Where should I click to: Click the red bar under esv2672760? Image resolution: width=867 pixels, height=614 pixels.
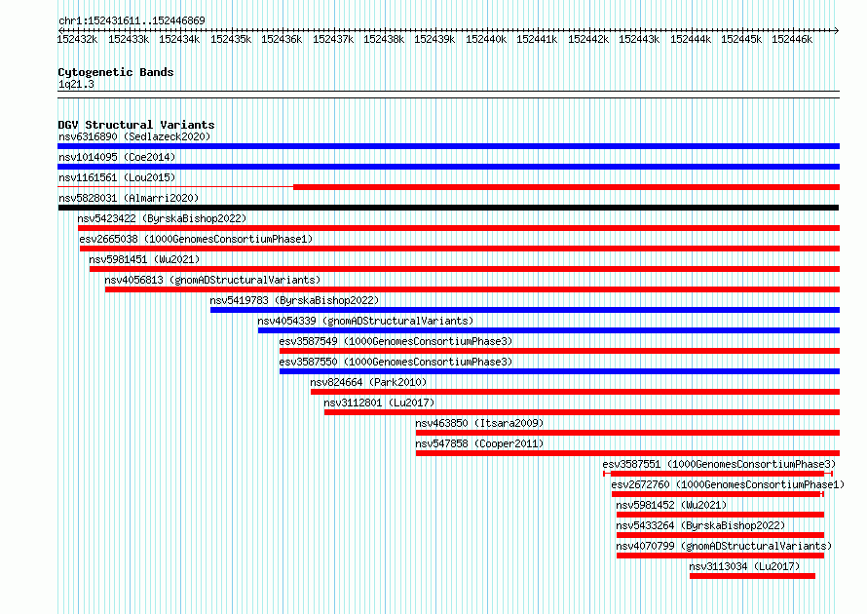pyautogui.click(x=716, y=494)
